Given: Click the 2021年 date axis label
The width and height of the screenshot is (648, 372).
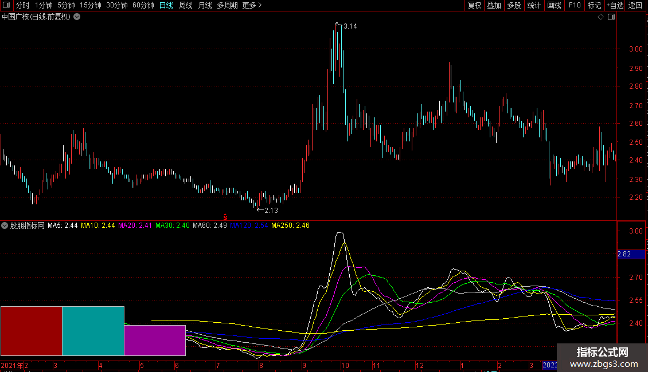Looking at the screenshot, I should click(12, 366).
